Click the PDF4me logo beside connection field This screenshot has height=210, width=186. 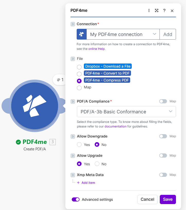[x=82, y=34]
